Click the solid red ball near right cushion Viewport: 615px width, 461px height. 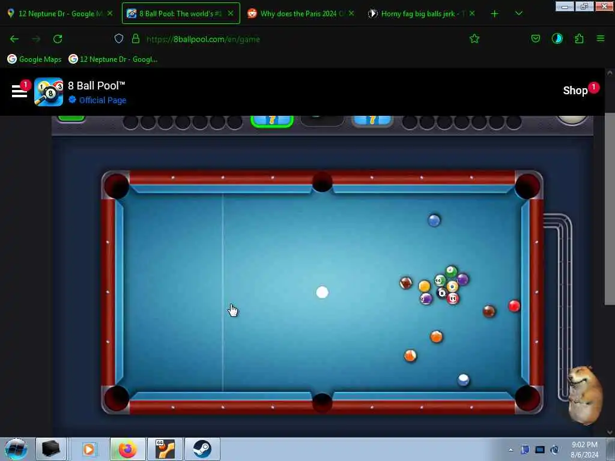pyautogui.click(x=514, y=306)
